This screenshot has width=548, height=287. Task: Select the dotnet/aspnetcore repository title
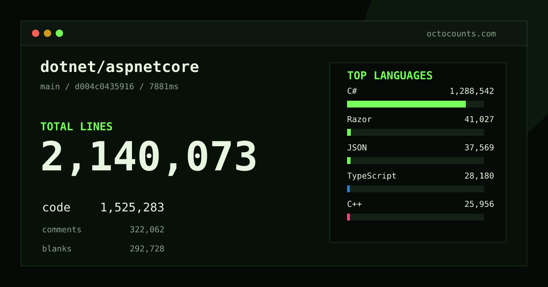tap(120, 67)
